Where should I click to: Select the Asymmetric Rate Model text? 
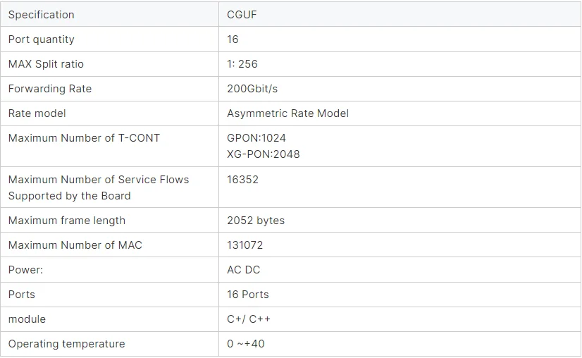[x=287, y=113]
